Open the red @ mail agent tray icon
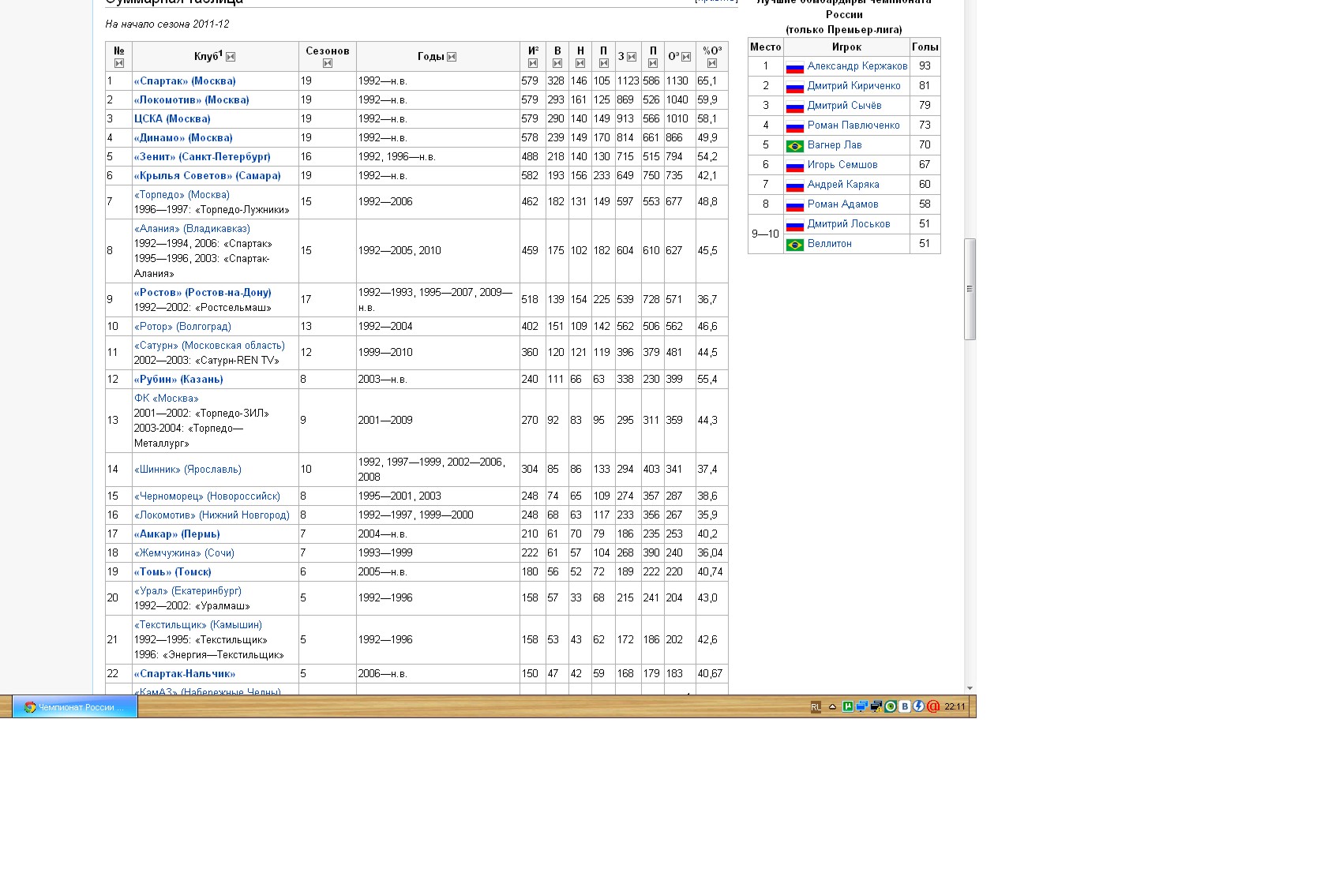The height and width of the screenshot is (895, 1343). 933,706
